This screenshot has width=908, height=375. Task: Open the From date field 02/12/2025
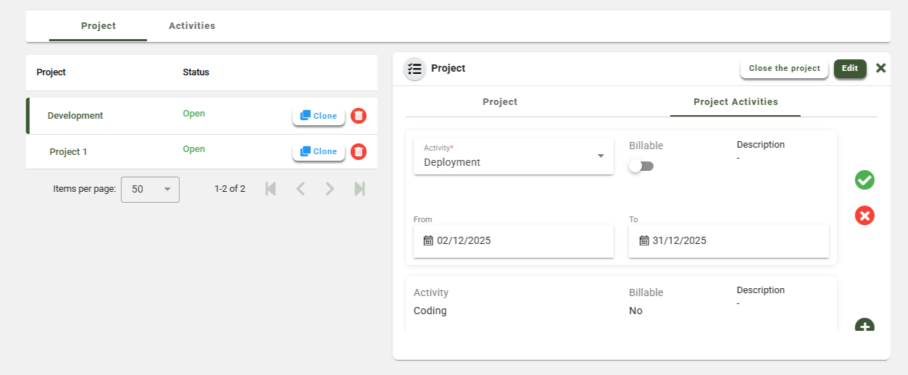click(513, 241)
